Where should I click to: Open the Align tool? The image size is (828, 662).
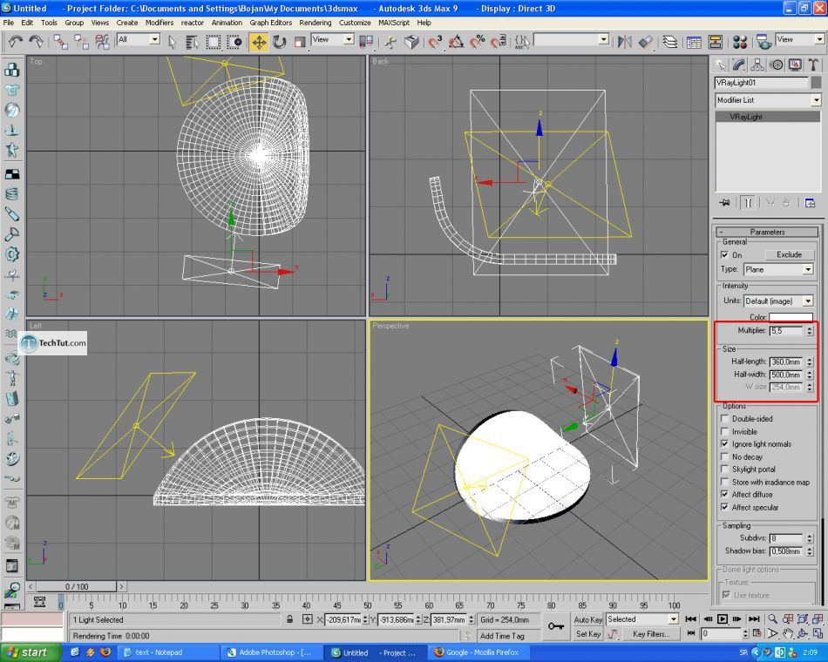point(645,42)
